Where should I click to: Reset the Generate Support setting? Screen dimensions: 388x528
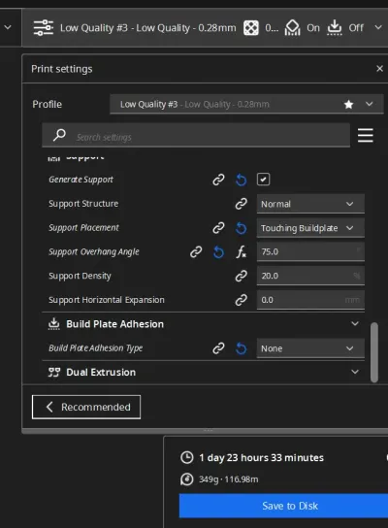[x=241, y=180]
